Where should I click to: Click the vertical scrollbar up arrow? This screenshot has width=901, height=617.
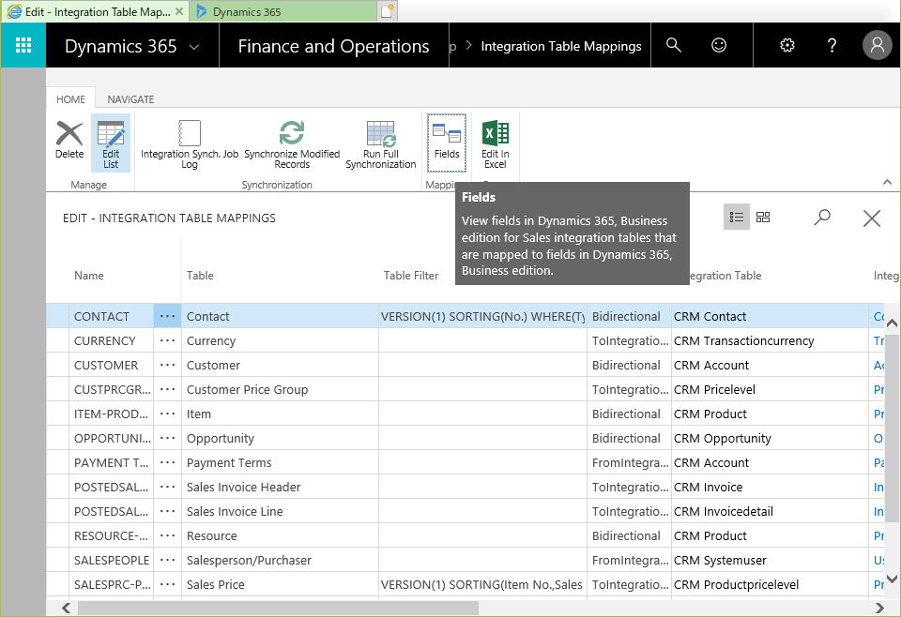click(892, 323)
